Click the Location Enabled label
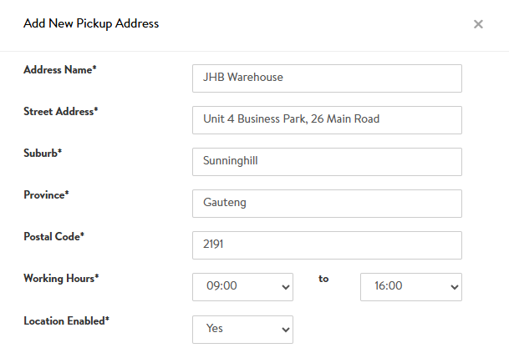Screen dimensions: 509x363 pos(67,320)
